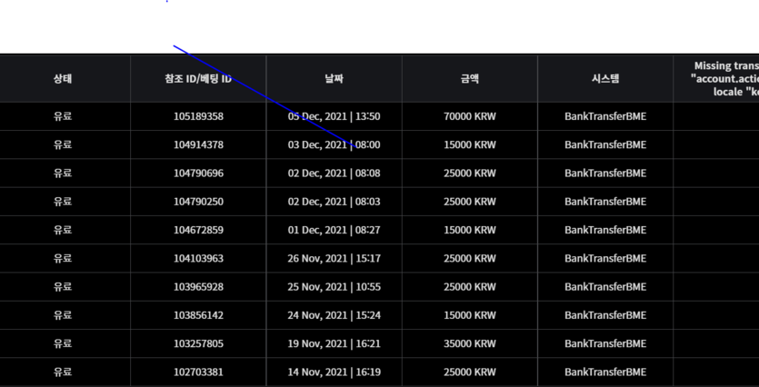Click the 유료 status in row 104790250
The image size is (759, 387).
coord(63,202)
